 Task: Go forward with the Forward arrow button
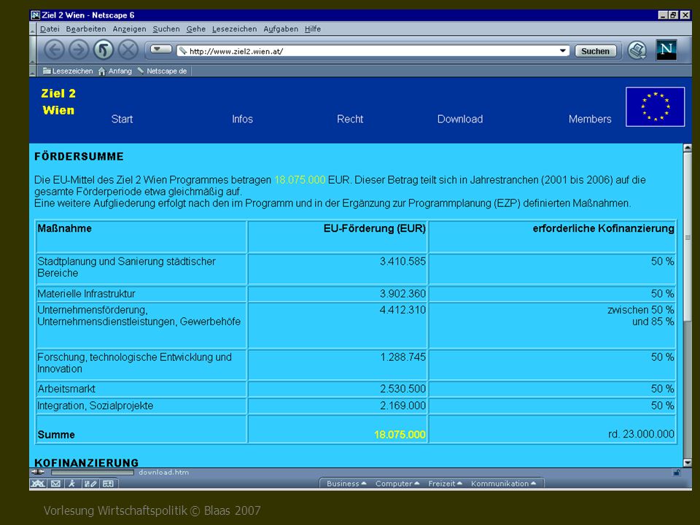(79, 50)
